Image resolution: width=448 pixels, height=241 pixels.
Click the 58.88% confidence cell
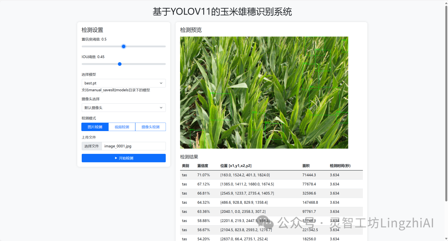203,220
